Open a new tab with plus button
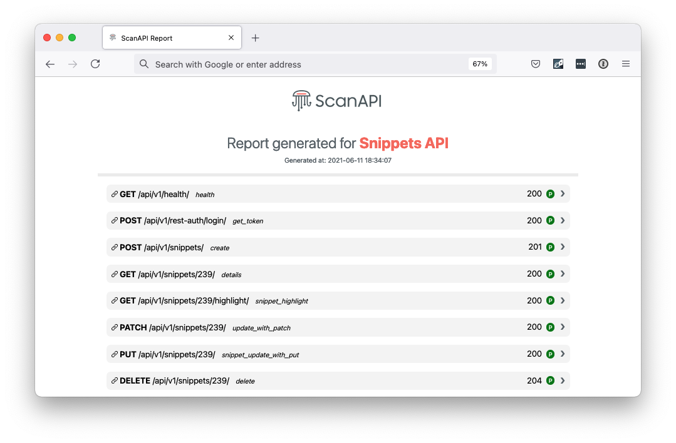Screen dimensions: 676x443 coord(255,38)
